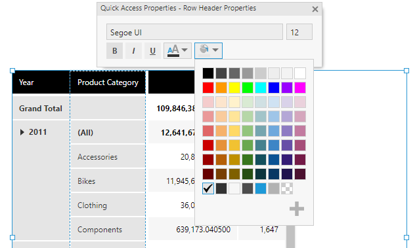Toggle Underline text formatting
This screenshot has height=248, width=417.
coord(152,50)
